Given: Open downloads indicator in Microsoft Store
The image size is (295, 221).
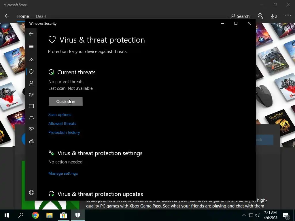Looking at the screenshot, I should point(274,16).
